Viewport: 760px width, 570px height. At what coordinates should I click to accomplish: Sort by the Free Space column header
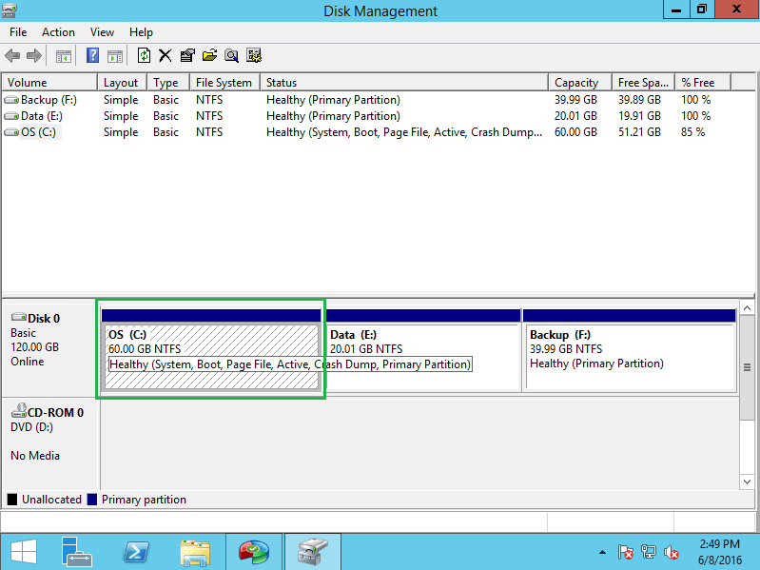point(644,83)
